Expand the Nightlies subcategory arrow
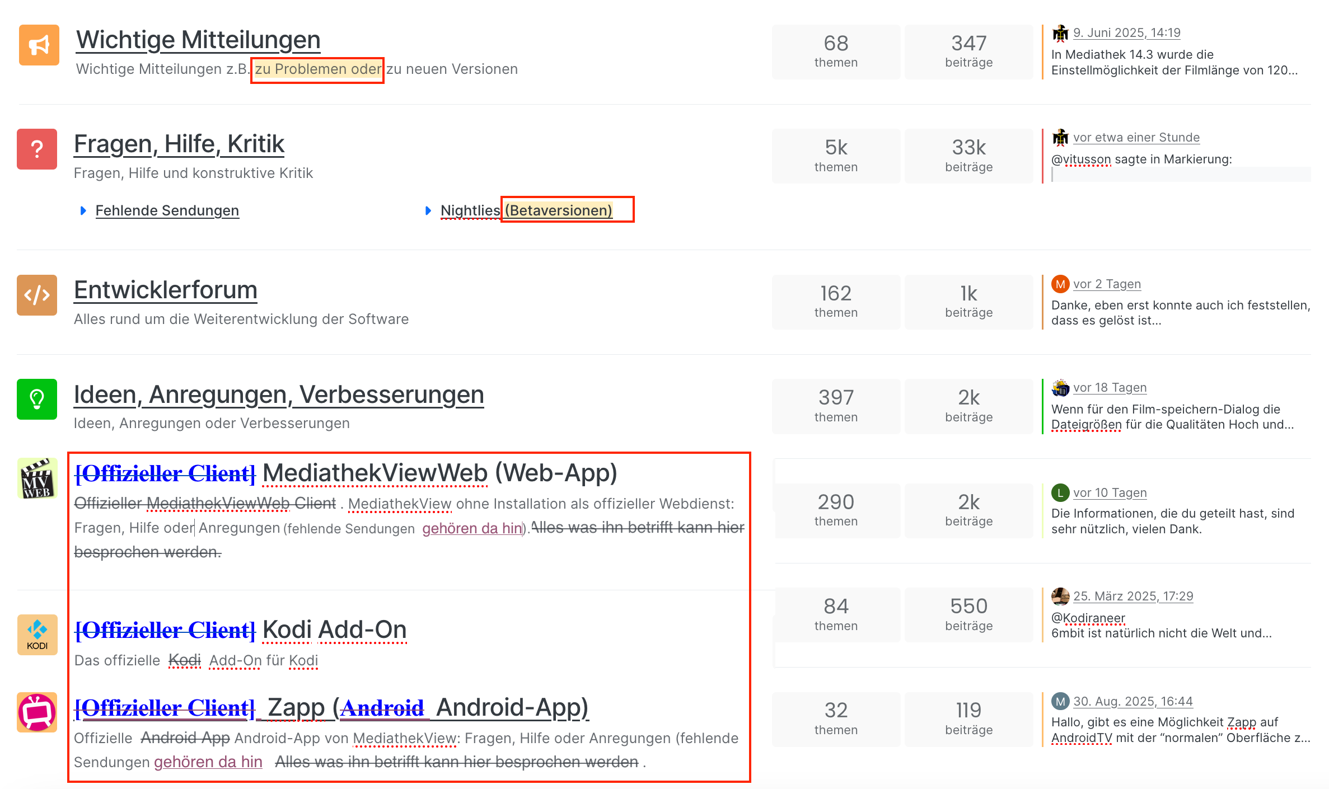Viewport: 1329px width, 789px height. tap(428, 210)
